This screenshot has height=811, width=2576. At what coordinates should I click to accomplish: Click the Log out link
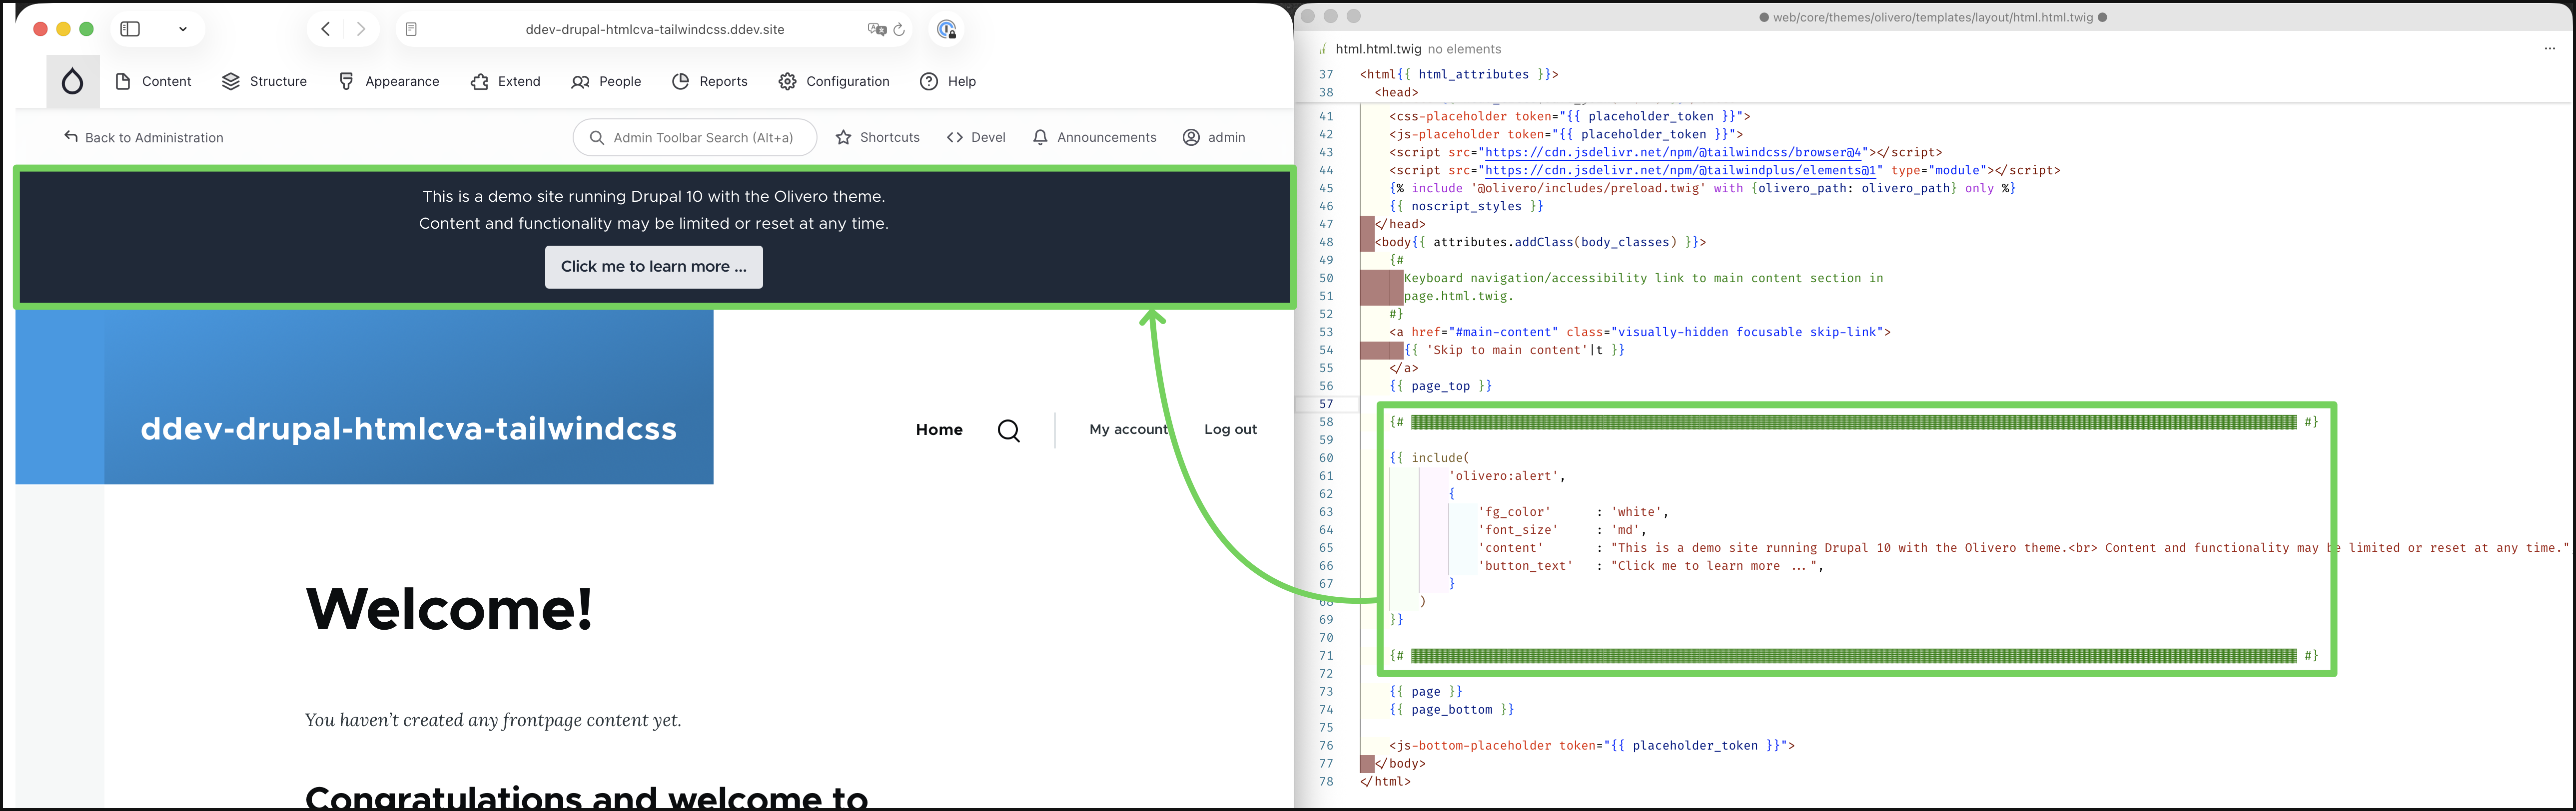(1230, 429)
